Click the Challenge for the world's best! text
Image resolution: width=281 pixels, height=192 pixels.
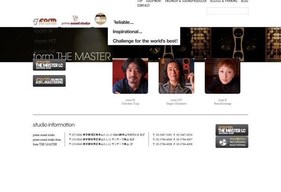click(x=145, y=41)
